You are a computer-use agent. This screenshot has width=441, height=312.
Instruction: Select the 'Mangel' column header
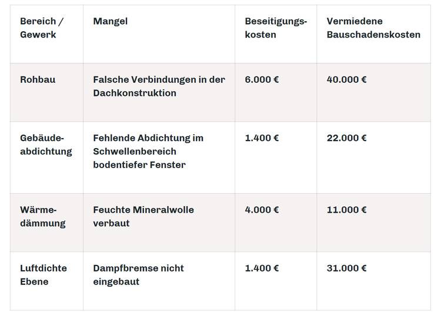click(111, 22)
